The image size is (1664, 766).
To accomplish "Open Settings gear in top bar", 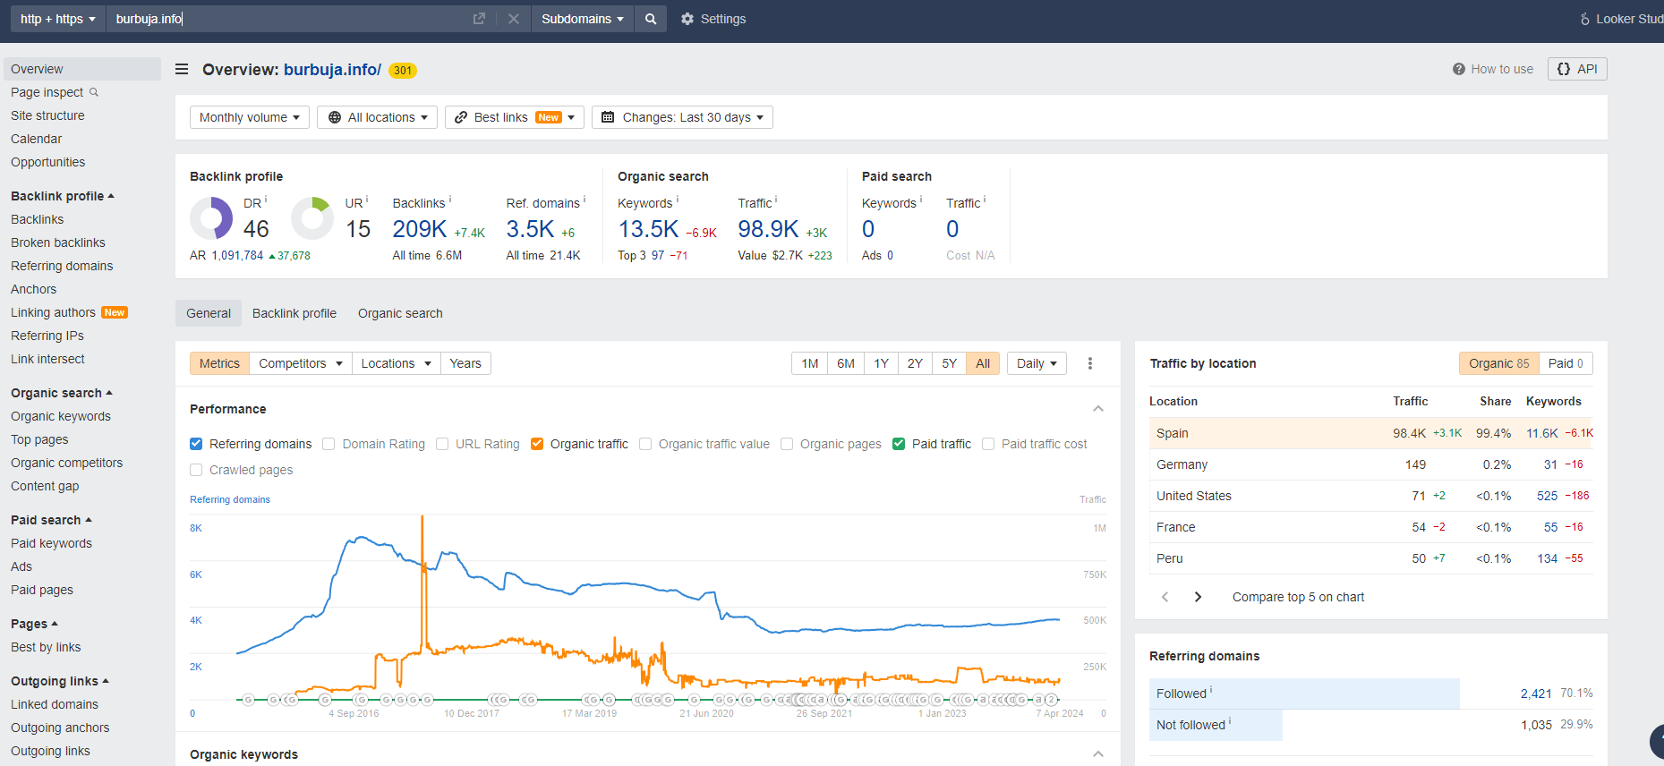I will click(x=713, y=19).
